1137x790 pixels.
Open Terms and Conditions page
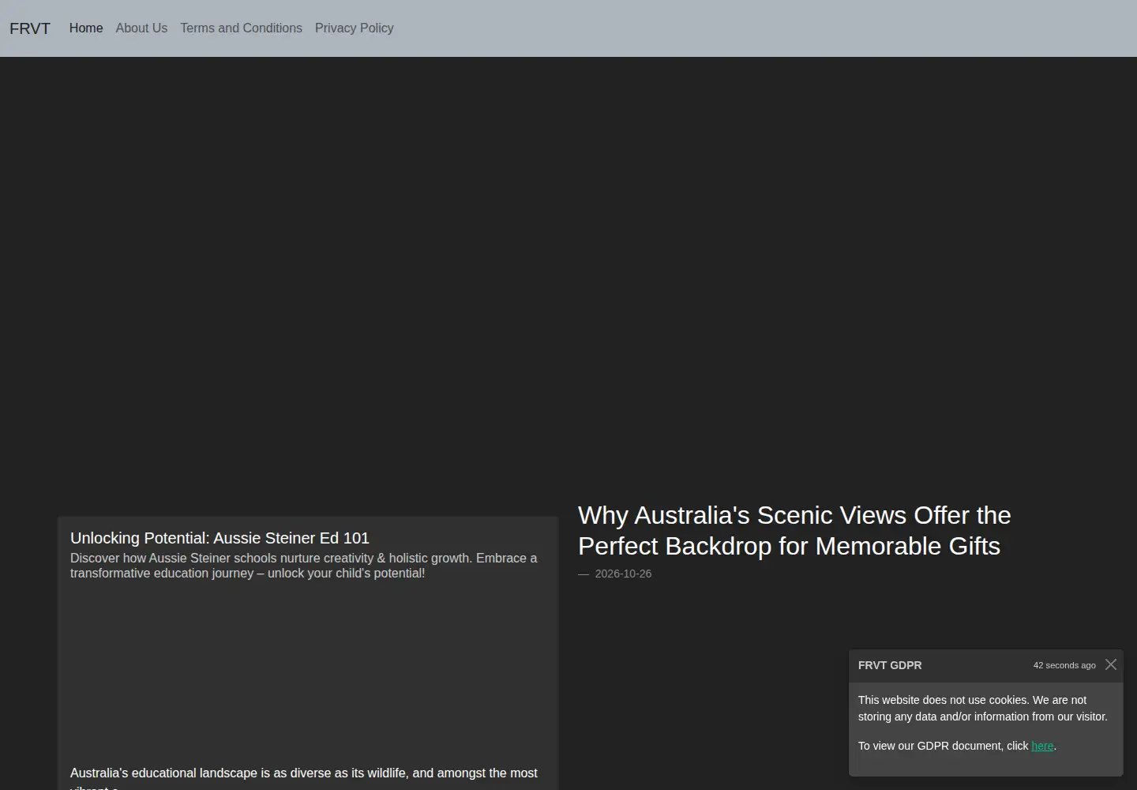[x=241, y=28]
